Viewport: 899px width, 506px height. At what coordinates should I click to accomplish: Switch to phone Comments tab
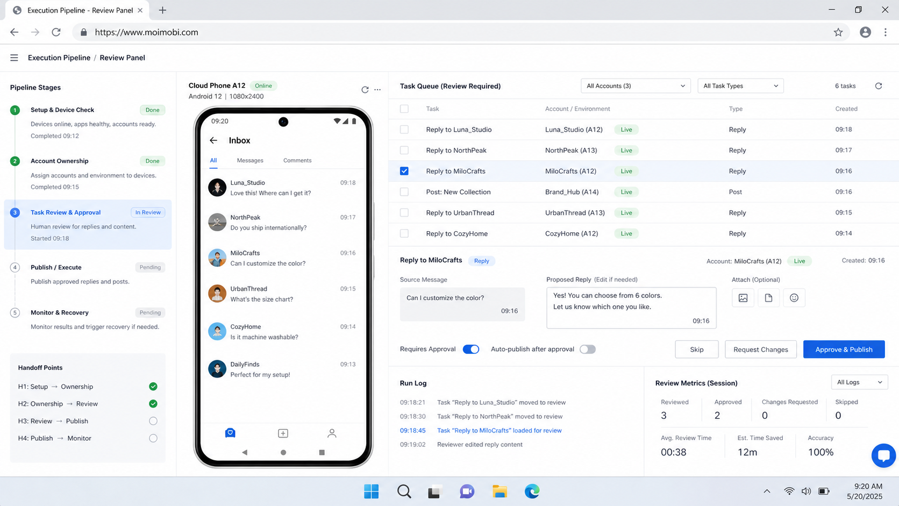[297, 160]
